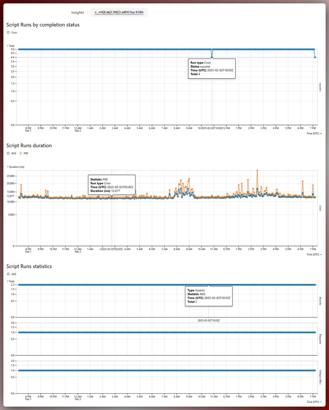Click the '25,000' y-axis label

[10, 176]
